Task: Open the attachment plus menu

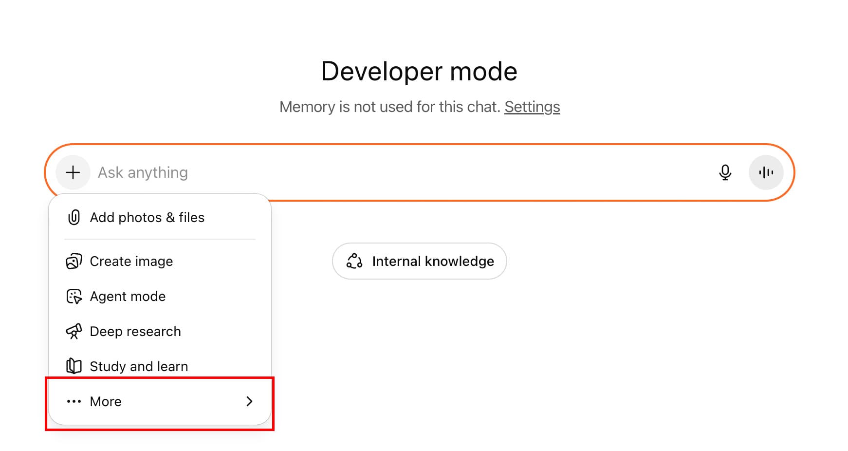Action: click(x=73, y=172)
